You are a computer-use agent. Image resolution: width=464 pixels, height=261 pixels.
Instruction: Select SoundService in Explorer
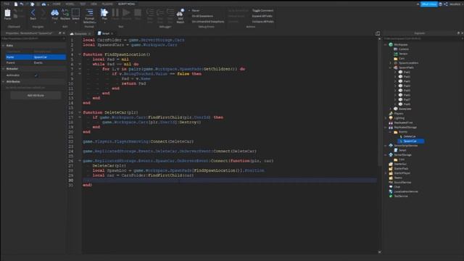(x=402, y=182)
